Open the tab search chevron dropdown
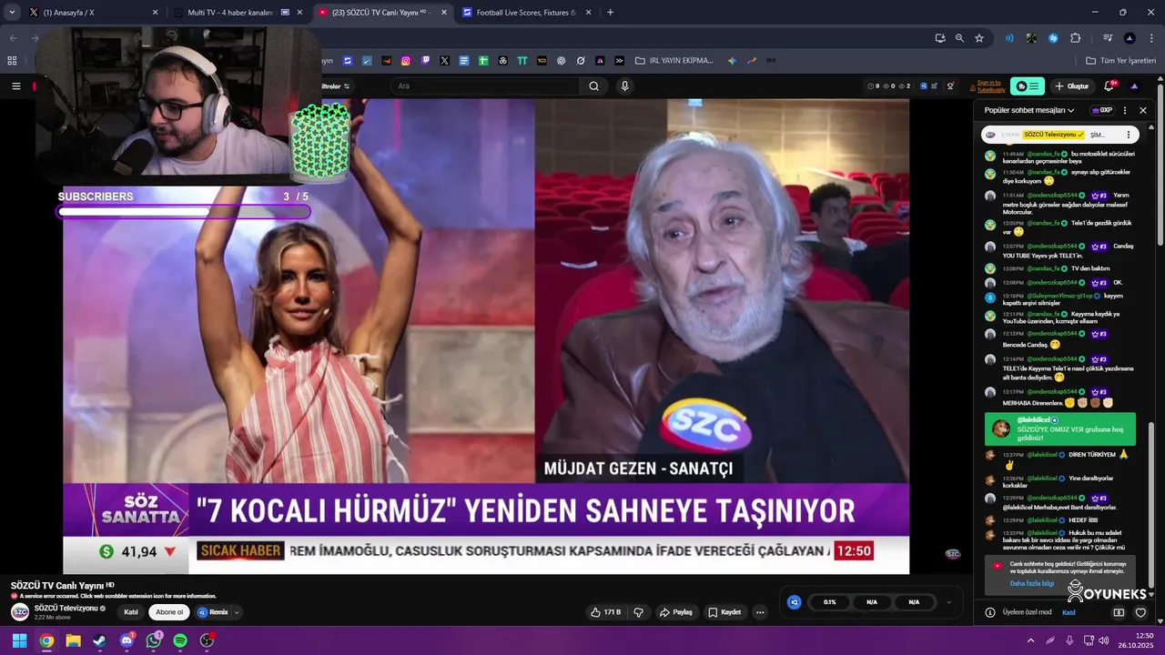 coord(10,13)
